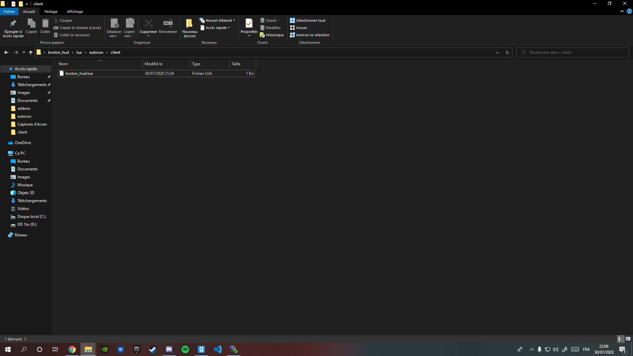Click Sélectionner tout

point(308,20)
